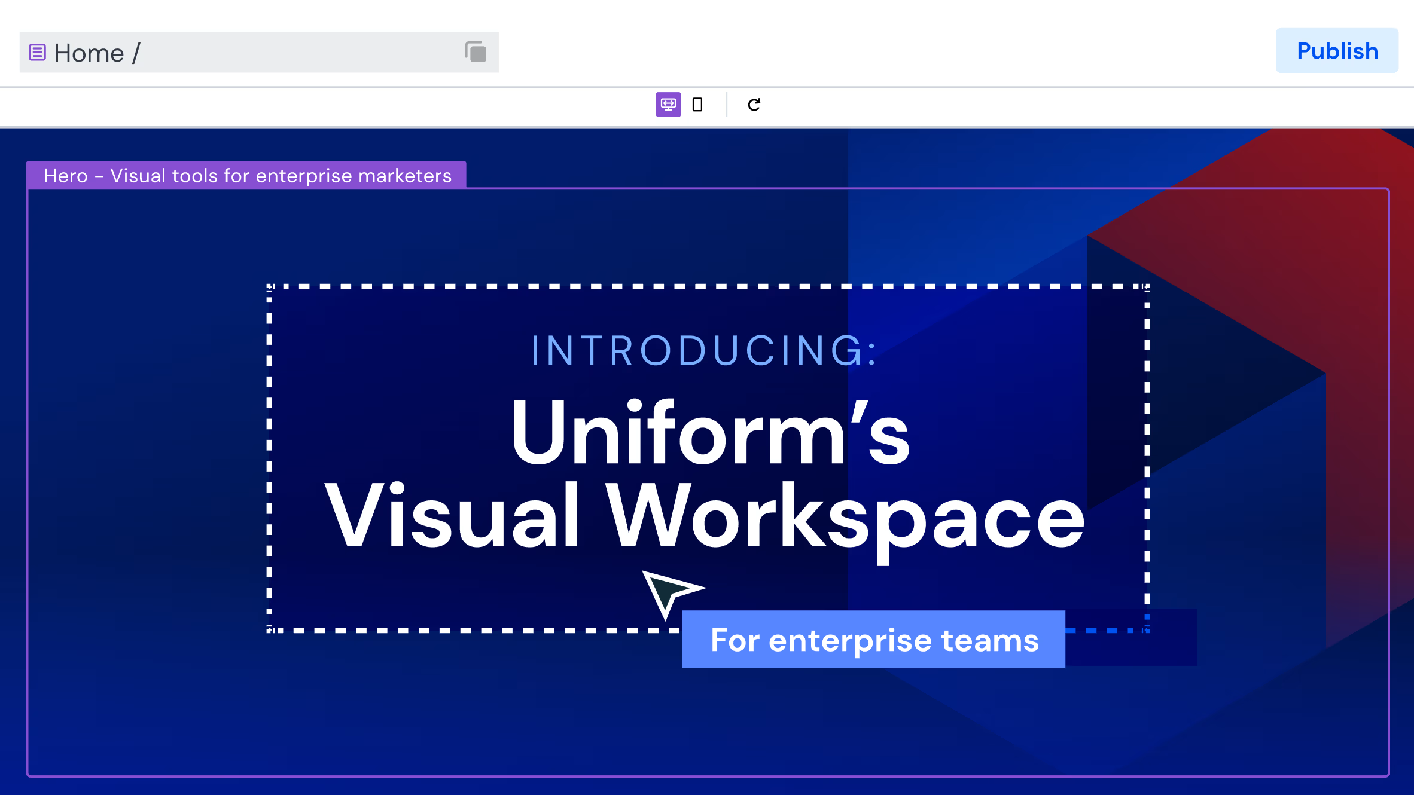Click the small dashed placeholder beside the CTA
Image resolution: width=1414 pixels, height=795 pixels.
1130,635
